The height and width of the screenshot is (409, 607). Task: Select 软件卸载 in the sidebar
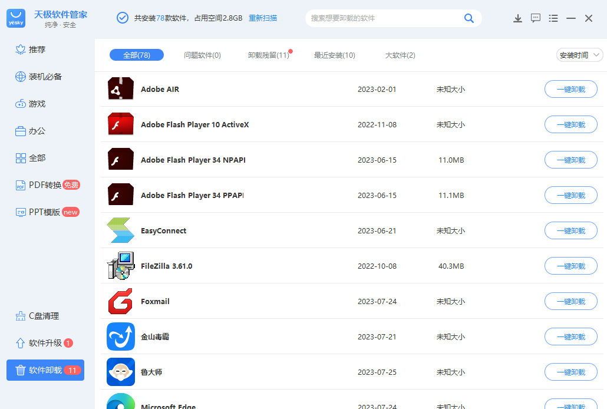coord(45,370)
